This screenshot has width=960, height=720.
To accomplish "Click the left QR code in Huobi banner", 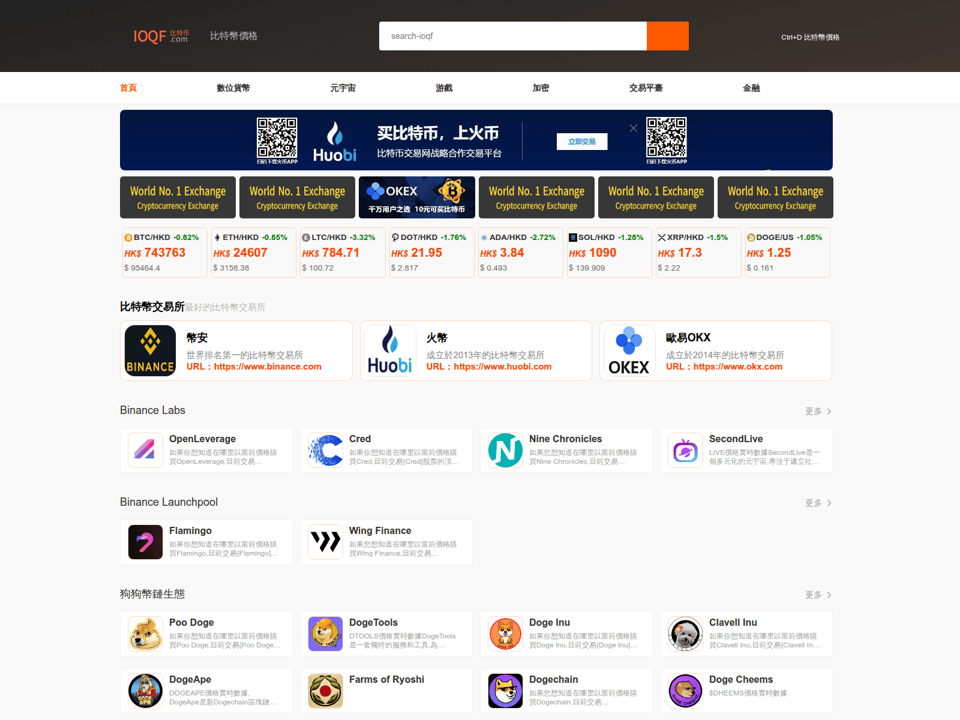I will pyautogui.click(x=277, y=137).
